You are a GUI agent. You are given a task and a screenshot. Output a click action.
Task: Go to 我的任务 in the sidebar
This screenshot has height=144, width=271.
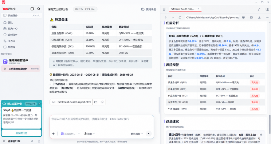pyautogui.click(x=21, y=15)
